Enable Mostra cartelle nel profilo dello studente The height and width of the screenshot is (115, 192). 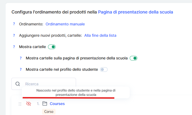pyautogui.click(x=104, y=70)
